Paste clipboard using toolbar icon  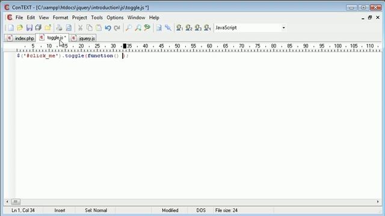(x=99, y=28)
